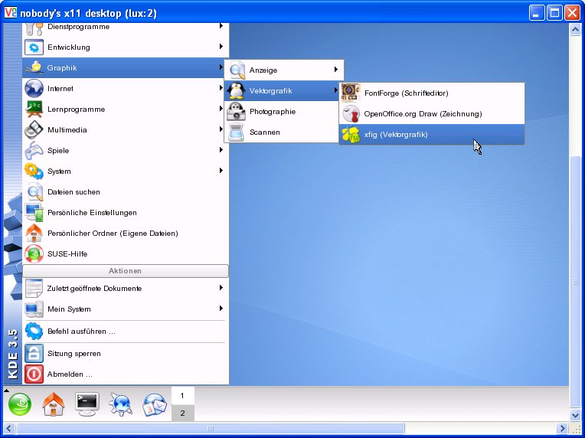Click the Internet globe icon
The width and height of the screenshot is (585, 438).
[34, 89]
